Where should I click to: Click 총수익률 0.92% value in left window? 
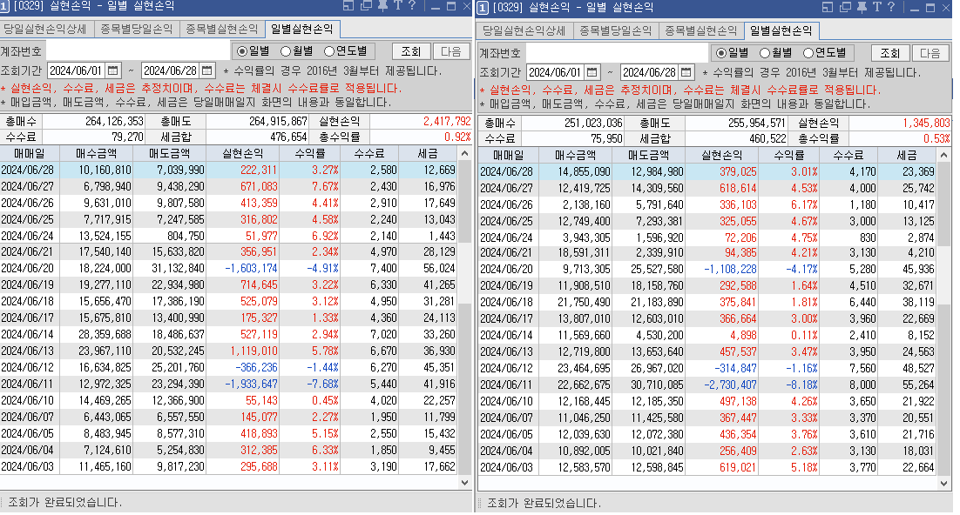[x=457, y=137]
